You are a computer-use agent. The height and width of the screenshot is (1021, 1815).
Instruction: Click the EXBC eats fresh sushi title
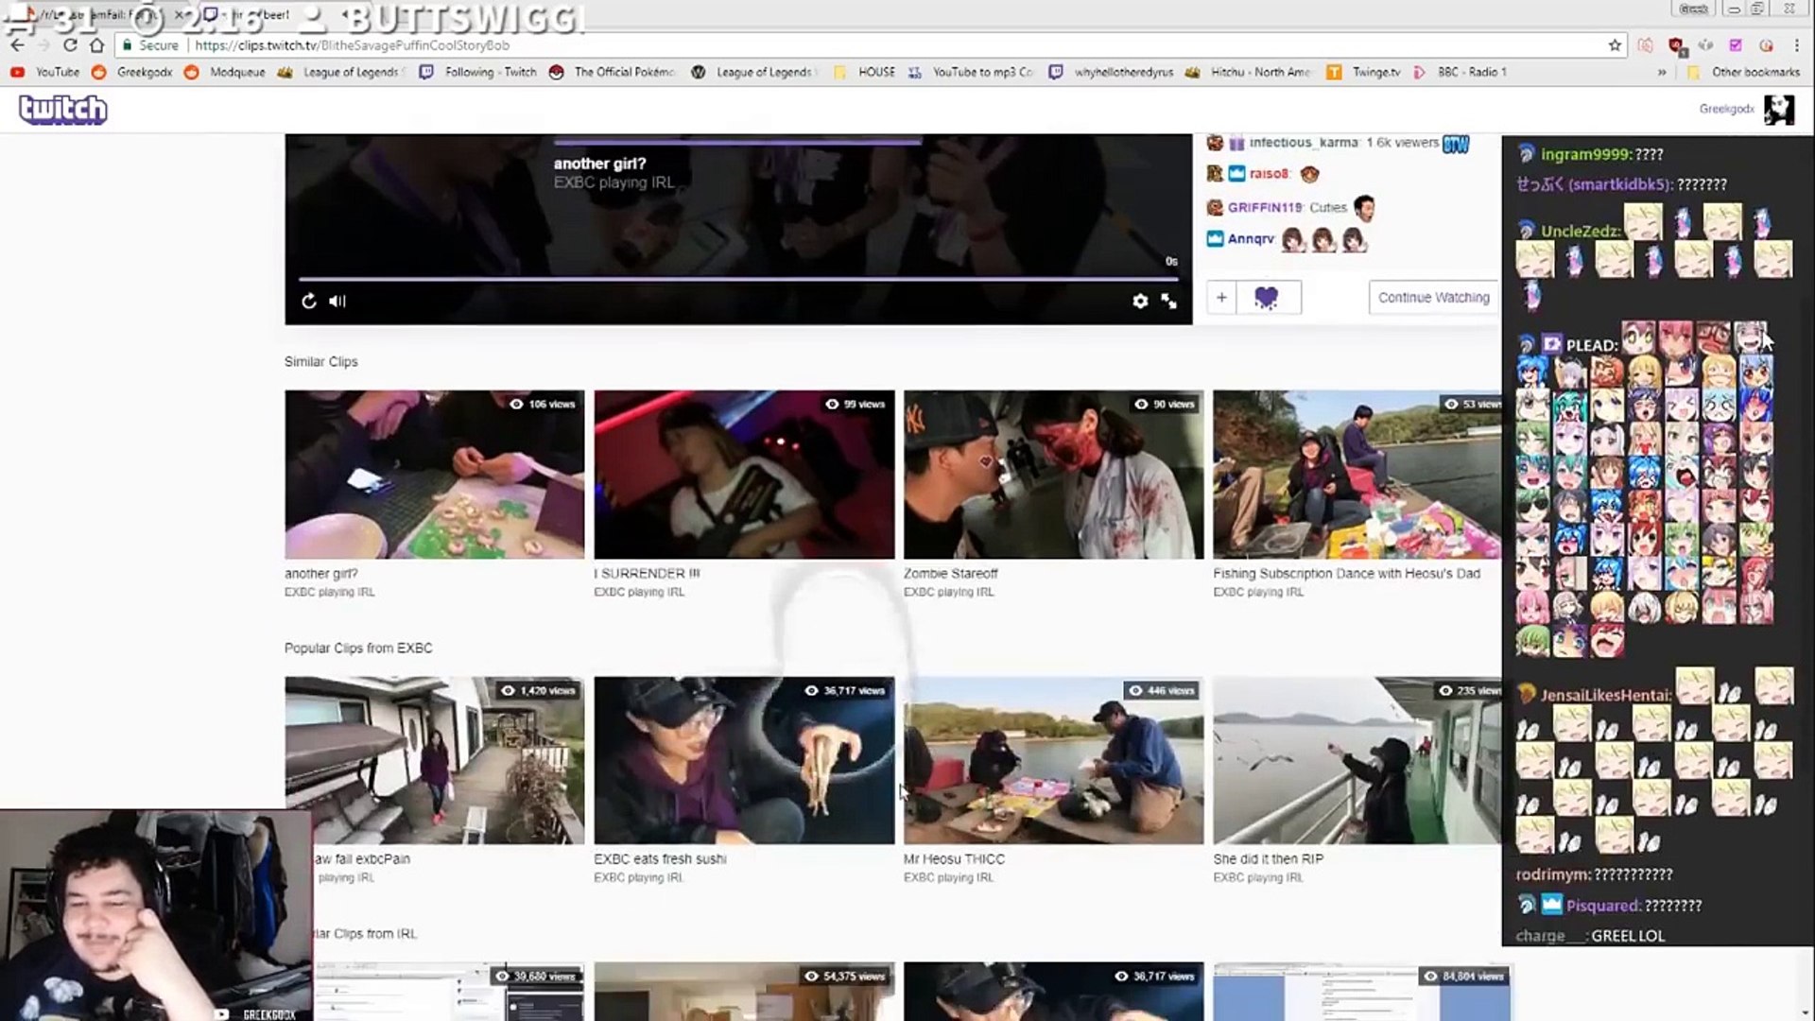[x=660, y=858]
